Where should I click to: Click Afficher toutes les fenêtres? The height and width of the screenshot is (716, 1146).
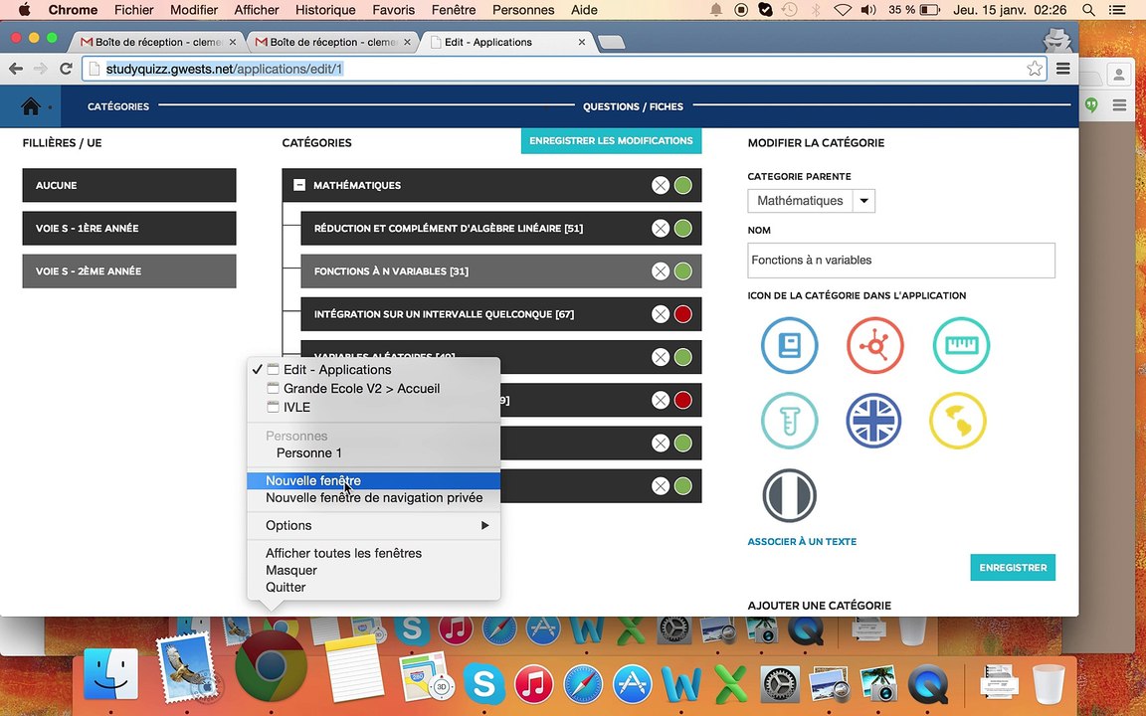pyautogui.click(x=373, y=553)
